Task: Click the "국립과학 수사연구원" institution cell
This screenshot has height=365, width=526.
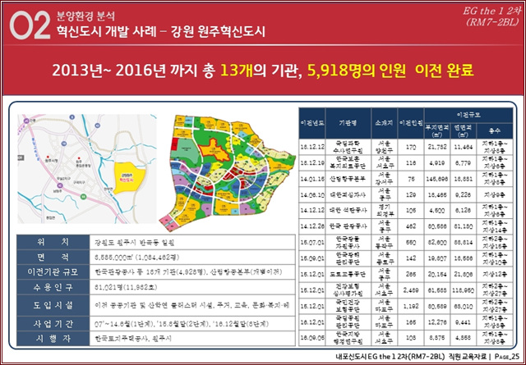Action: click(x=348, y=147)
